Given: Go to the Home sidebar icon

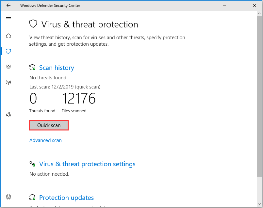Looking at the screenshot, I should [x=8, y=36].
